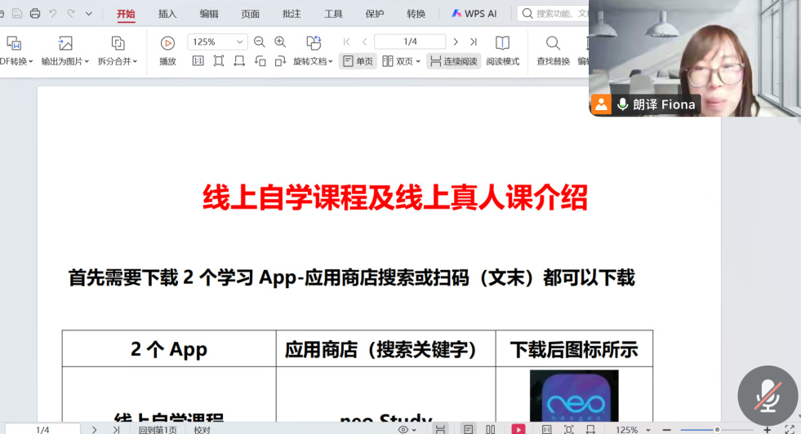Click the zoom out magnifier icon
801x434 pixels.
[x=260, y=42]
